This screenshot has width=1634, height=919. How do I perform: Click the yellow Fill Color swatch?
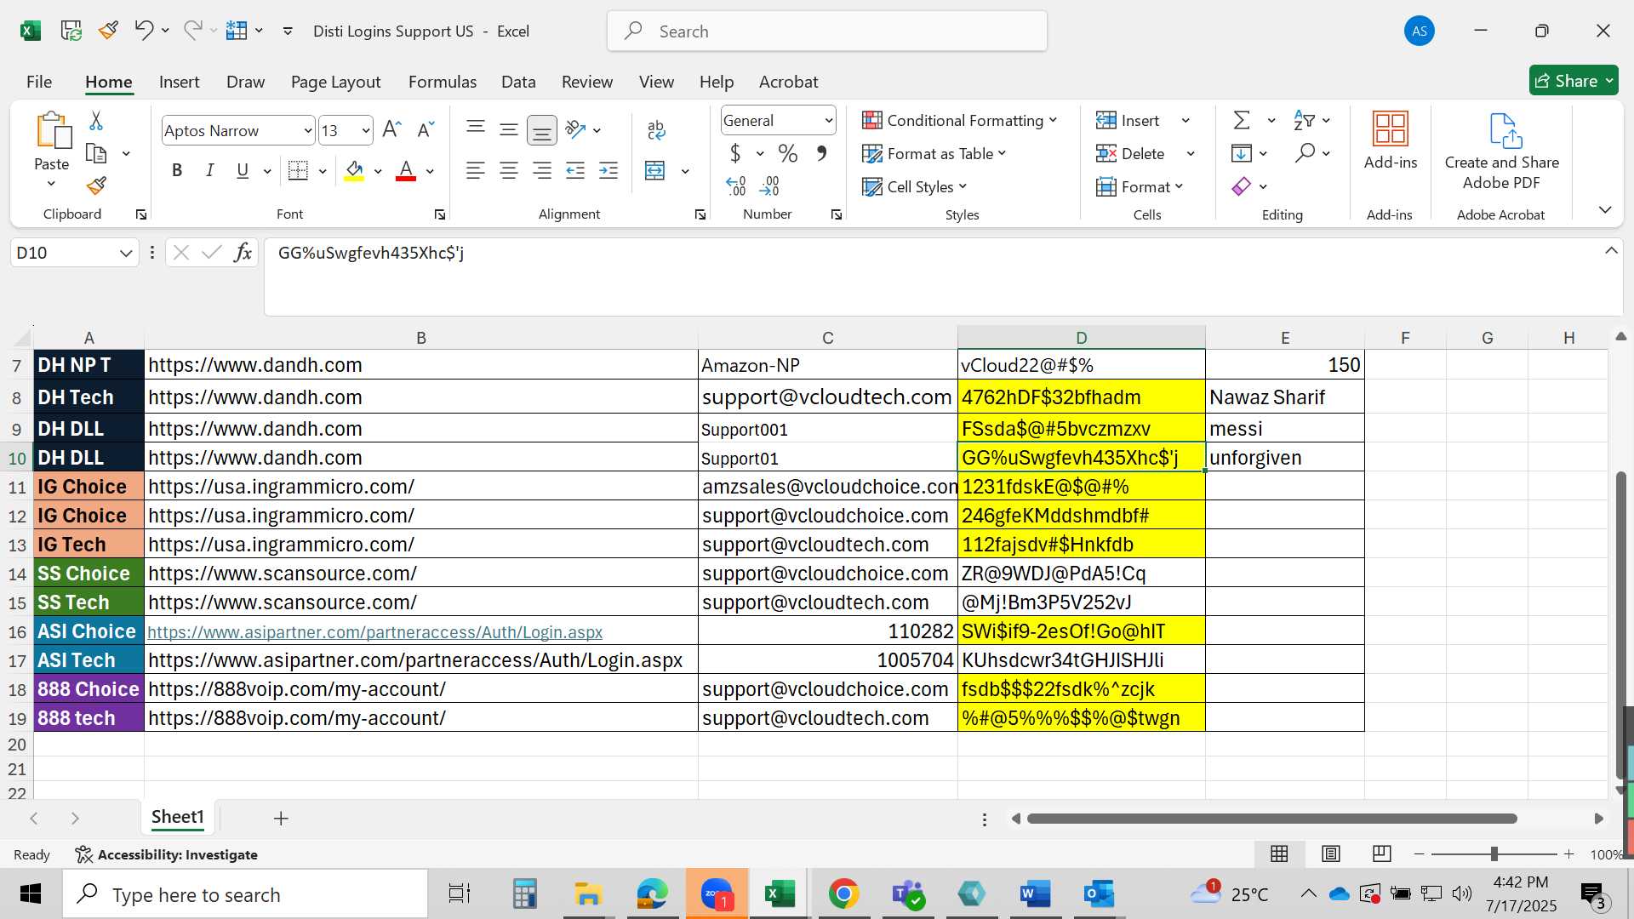355,171
